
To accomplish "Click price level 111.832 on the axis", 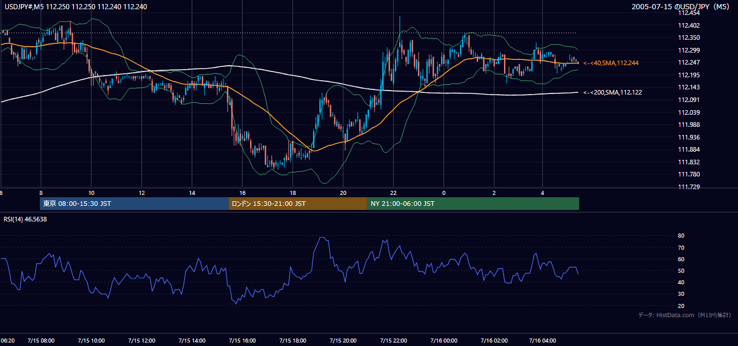I will (688, 162).
